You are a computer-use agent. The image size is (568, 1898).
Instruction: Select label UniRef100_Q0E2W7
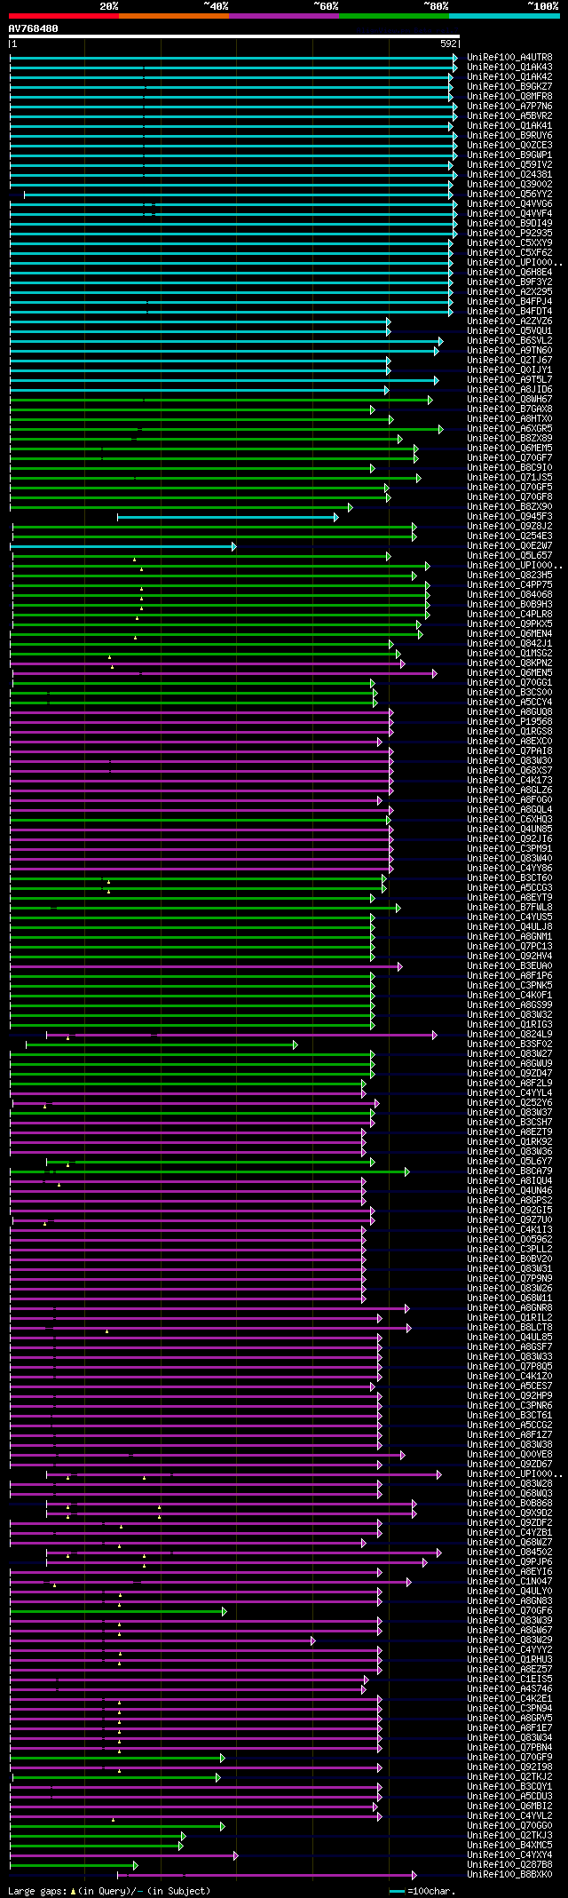coord(509,546)
